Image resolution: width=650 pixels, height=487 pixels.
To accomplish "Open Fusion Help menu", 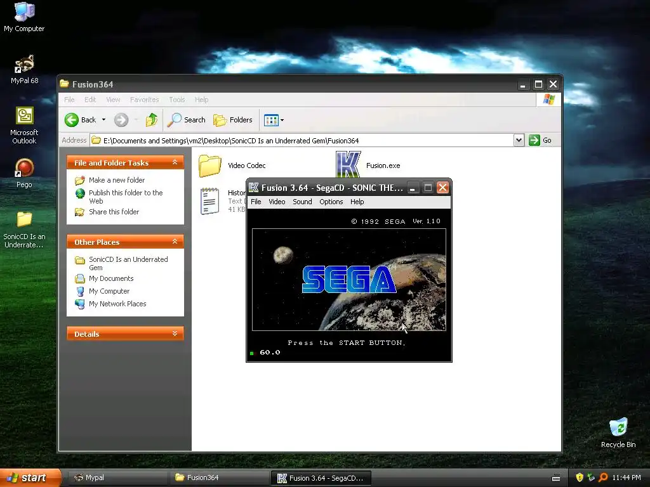I will pyautogui.click(x=357, y=202).
